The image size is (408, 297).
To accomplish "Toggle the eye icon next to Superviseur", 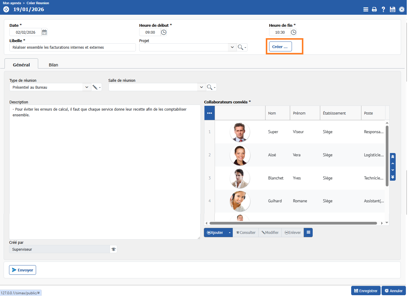I will (113, 249).
